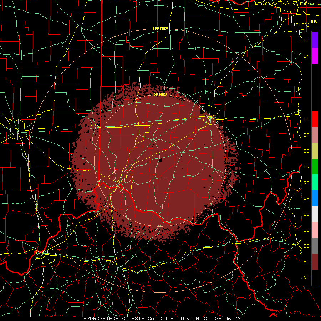This screenshot has width=321, height=321.
Task: Click the NEXLAB-College of DuPage credit text
Action: coord(287,4)
